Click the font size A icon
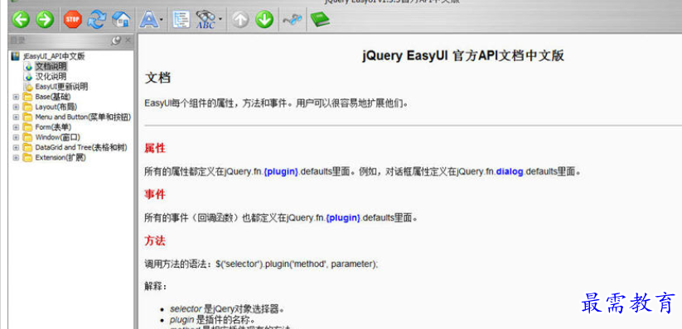The height and width of the screenshot is (329, 682). coord(148,19)
